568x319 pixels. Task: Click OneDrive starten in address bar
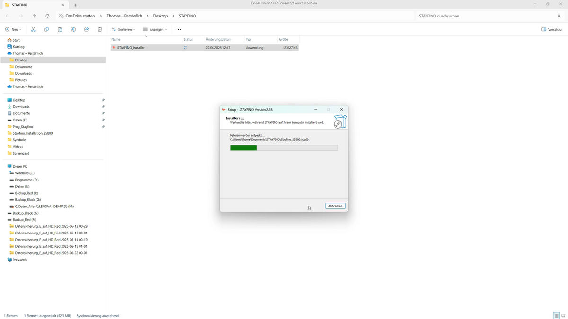coord(80,16)
